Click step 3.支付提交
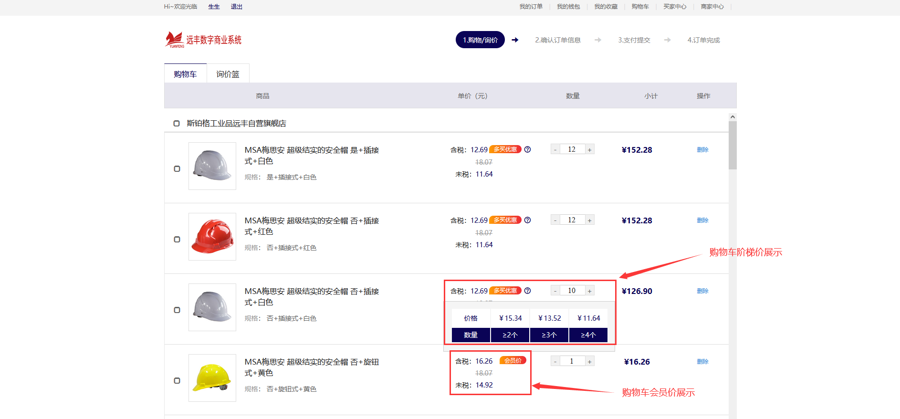 coord(634,40)
